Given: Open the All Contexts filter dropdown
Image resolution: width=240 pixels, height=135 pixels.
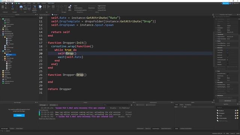Looking at the screenshot, I should coord(54,105).
